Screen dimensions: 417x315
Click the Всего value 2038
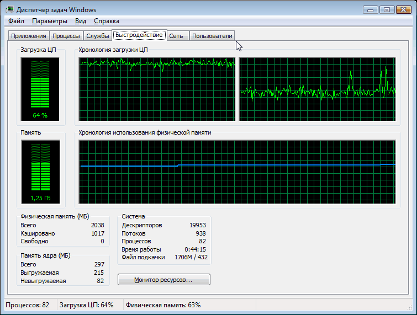point(97,225)
